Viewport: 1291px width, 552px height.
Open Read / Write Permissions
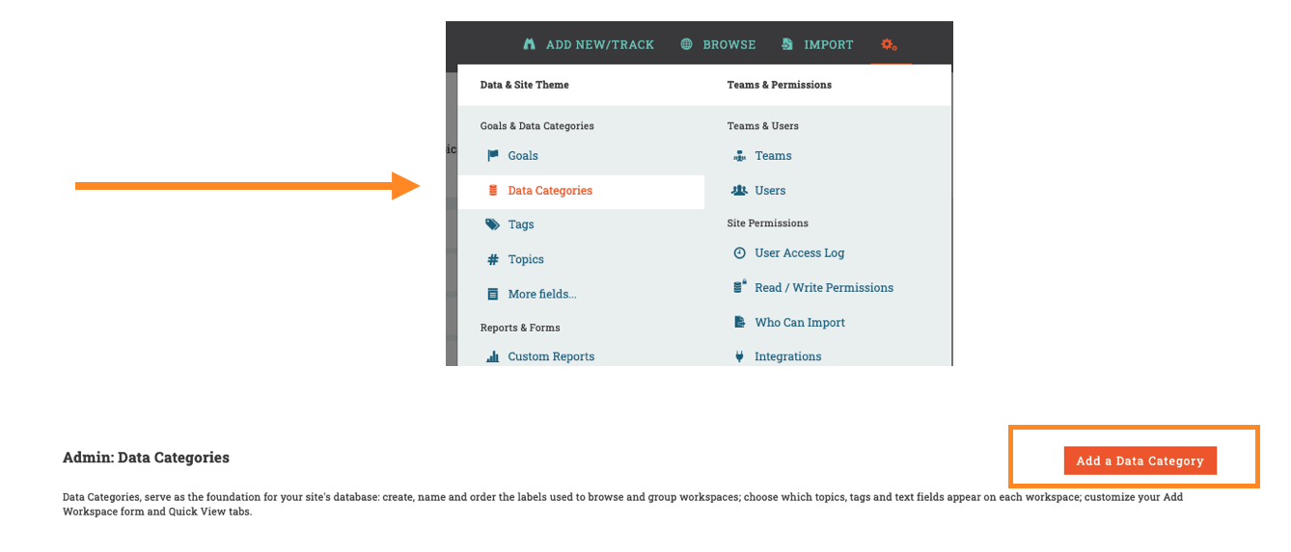pyautogui.click(x=824, y=288)
